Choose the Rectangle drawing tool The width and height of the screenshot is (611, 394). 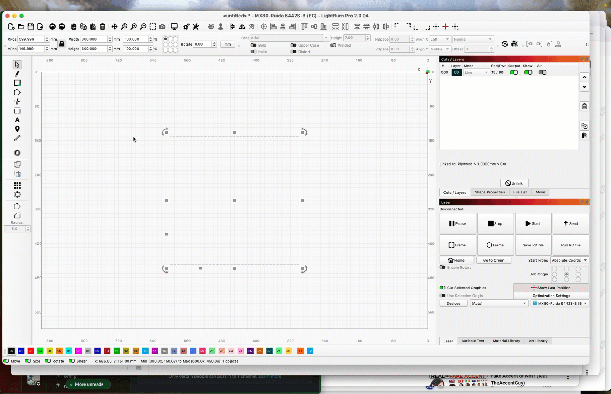pos(17,83)
